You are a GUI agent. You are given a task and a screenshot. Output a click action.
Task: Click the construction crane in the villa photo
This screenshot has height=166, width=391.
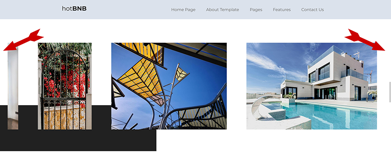pos(370,76)
